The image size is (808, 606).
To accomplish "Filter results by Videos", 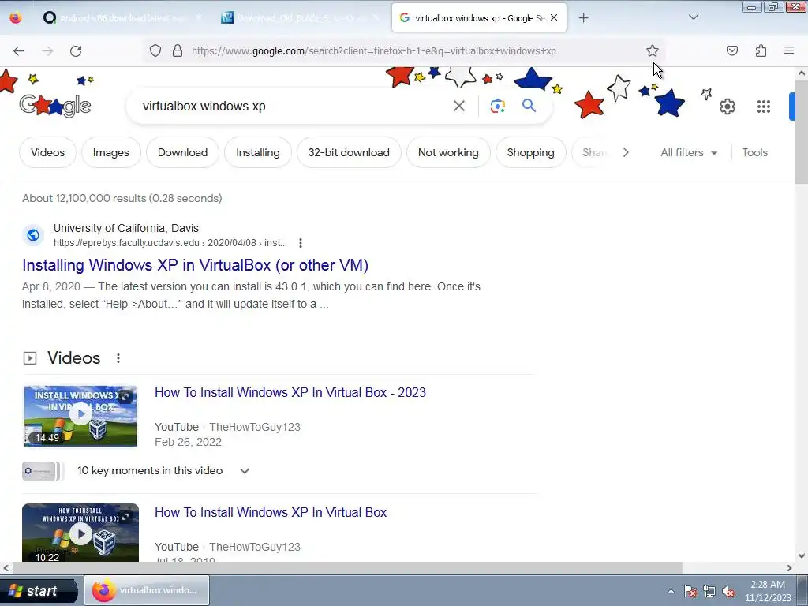I will click(x=47, y=152).
